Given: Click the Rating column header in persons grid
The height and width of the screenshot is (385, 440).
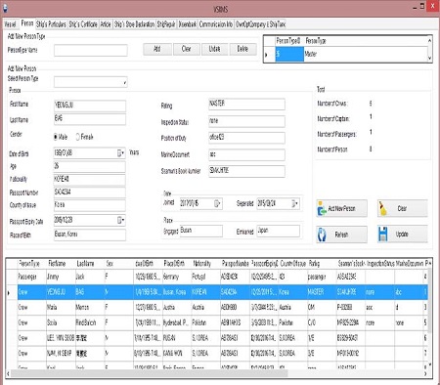Looking at the screenshot, I should [322, 264].
